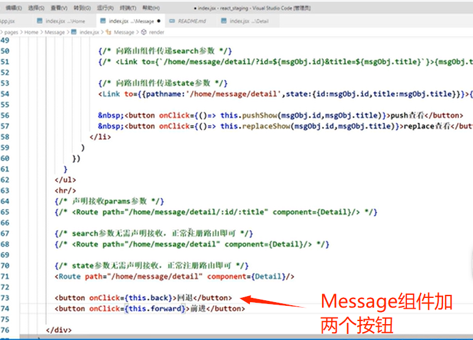Click line number 54 in the gutter
Viewport: 473px width, 340px height.
5,94
